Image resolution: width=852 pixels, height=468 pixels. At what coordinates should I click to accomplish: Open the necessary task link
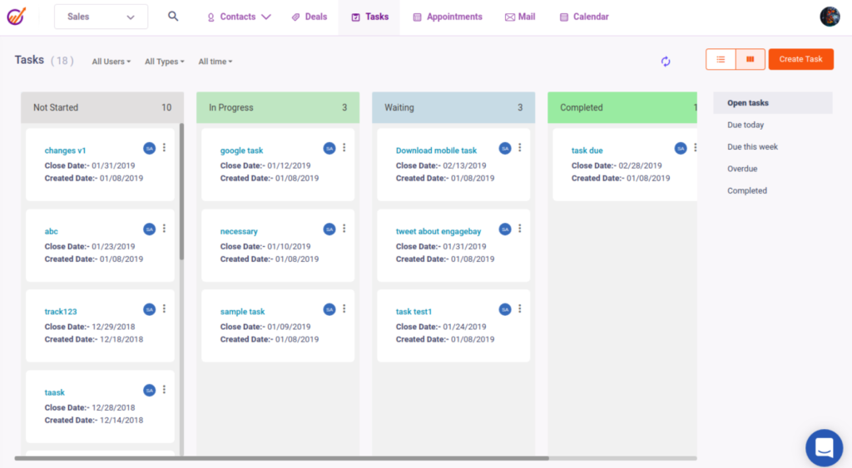(239, 231)
